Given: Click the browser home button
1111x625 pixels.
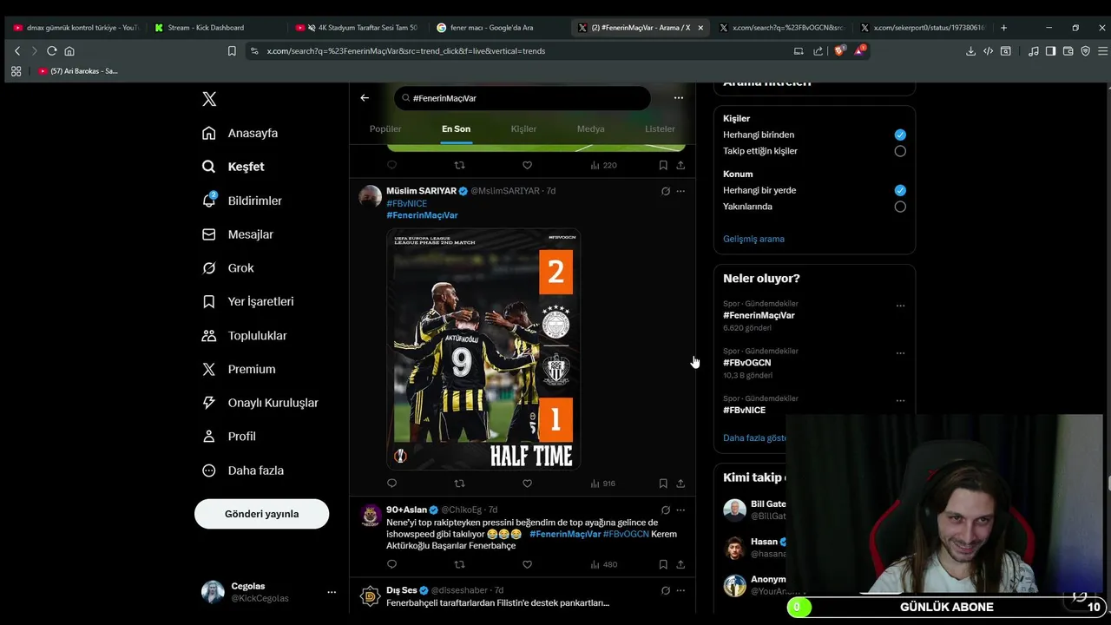Looking at the screenshot, I should [69, 51].
